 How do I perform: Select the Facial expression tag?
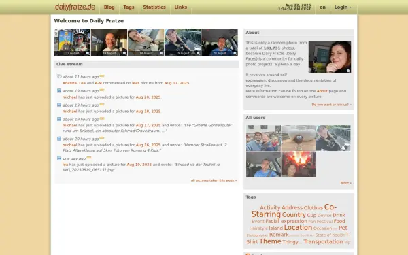click(x=286, y=222)
